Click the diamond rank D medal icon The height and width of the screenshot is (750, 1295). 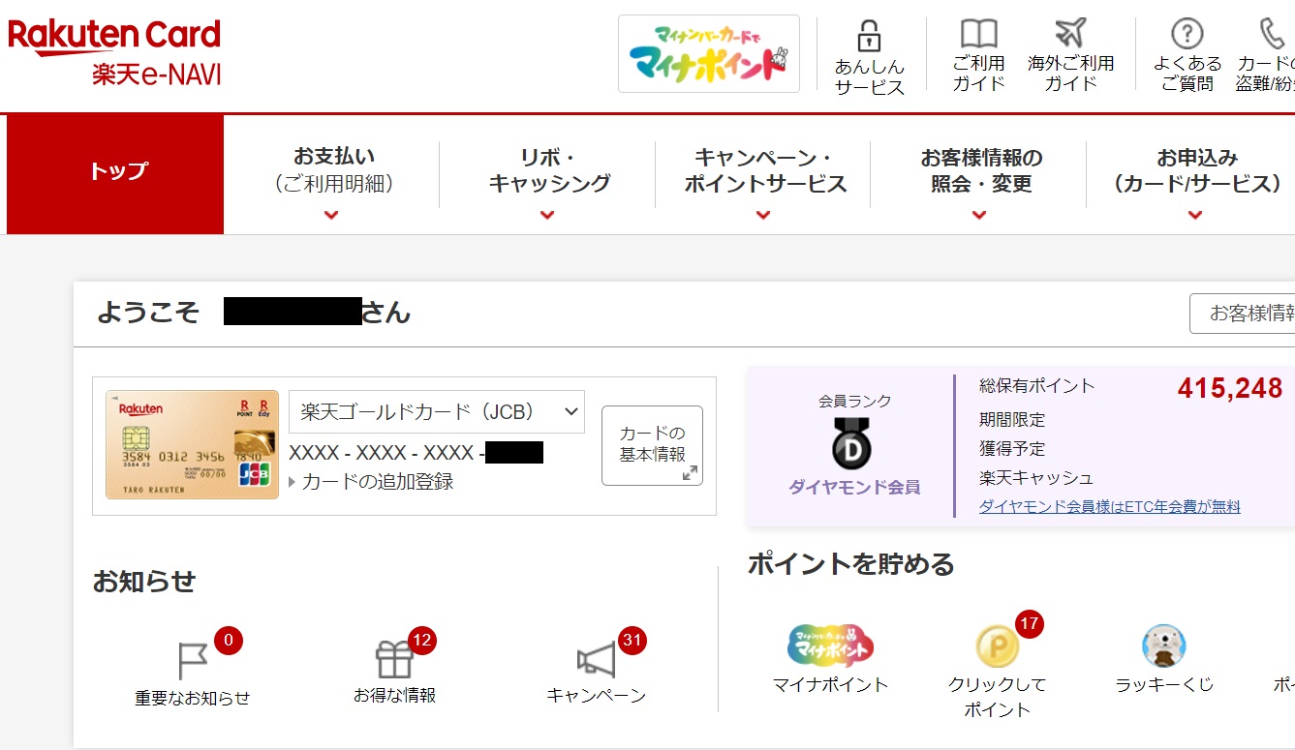852,444
